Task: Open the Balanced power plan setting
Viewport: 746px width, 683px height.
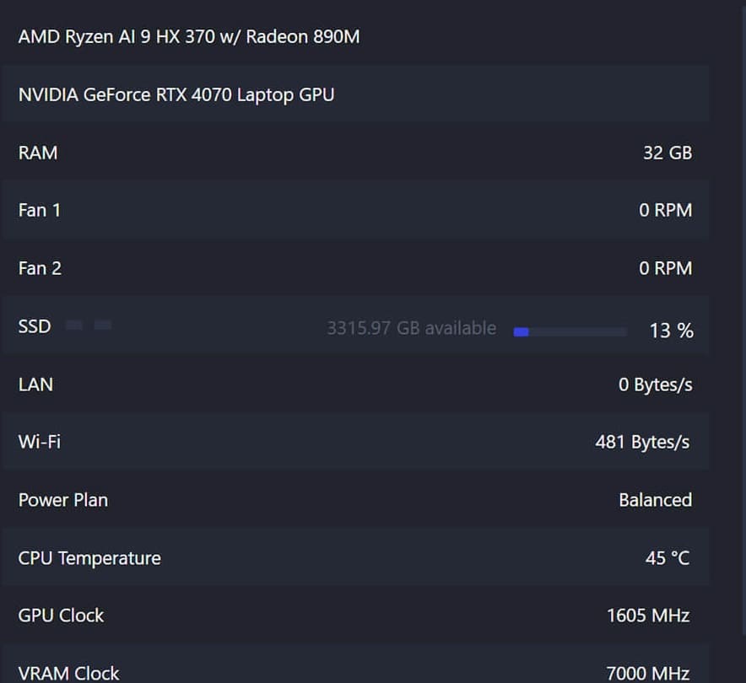Action: [655, 500]
